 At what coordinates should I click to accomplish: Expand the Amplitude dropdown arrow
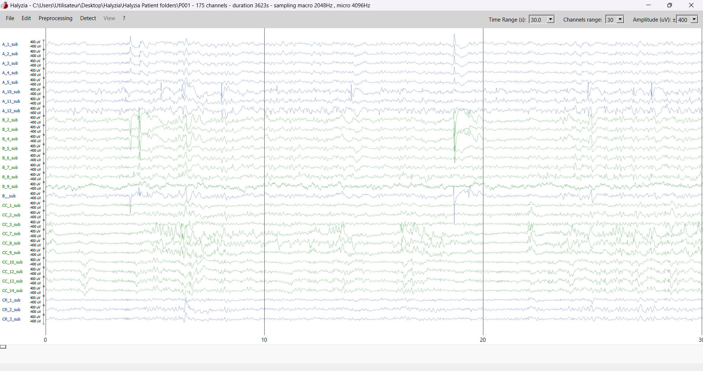coord(694,19)
